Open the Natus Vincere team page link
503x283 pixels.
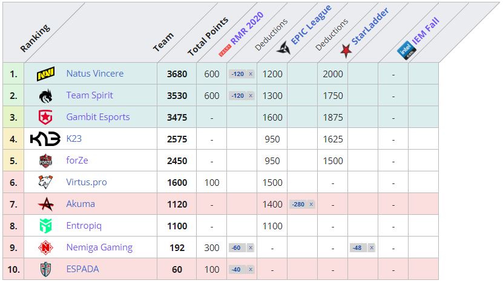point(94,74)
